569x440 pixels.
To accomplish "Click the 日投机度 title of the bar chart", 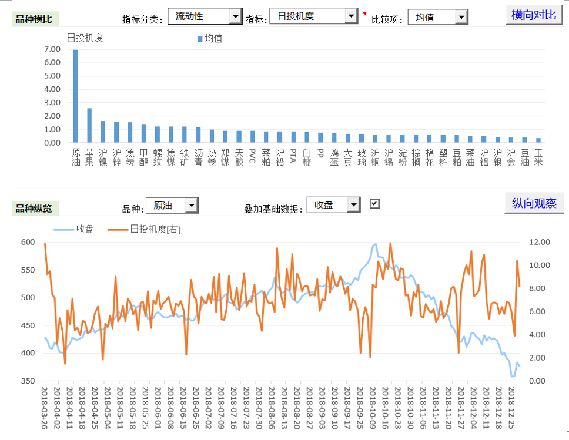I will 85,38.
